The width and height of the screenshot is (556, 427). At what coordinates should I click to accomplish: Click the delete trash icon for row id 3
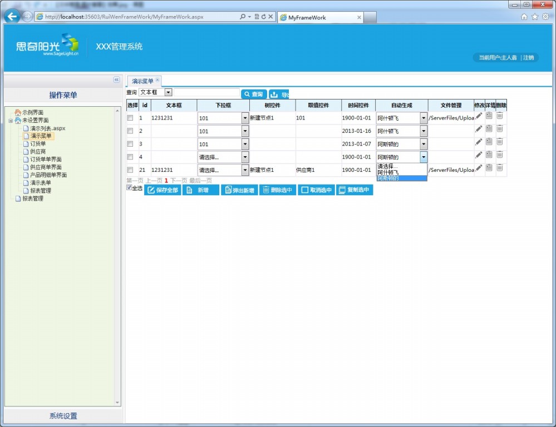tap(500, 141)
